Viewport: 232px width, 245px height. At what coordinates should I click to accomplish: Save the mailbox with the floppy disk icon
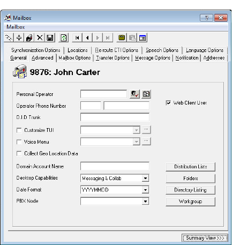(x=50, y=38)
